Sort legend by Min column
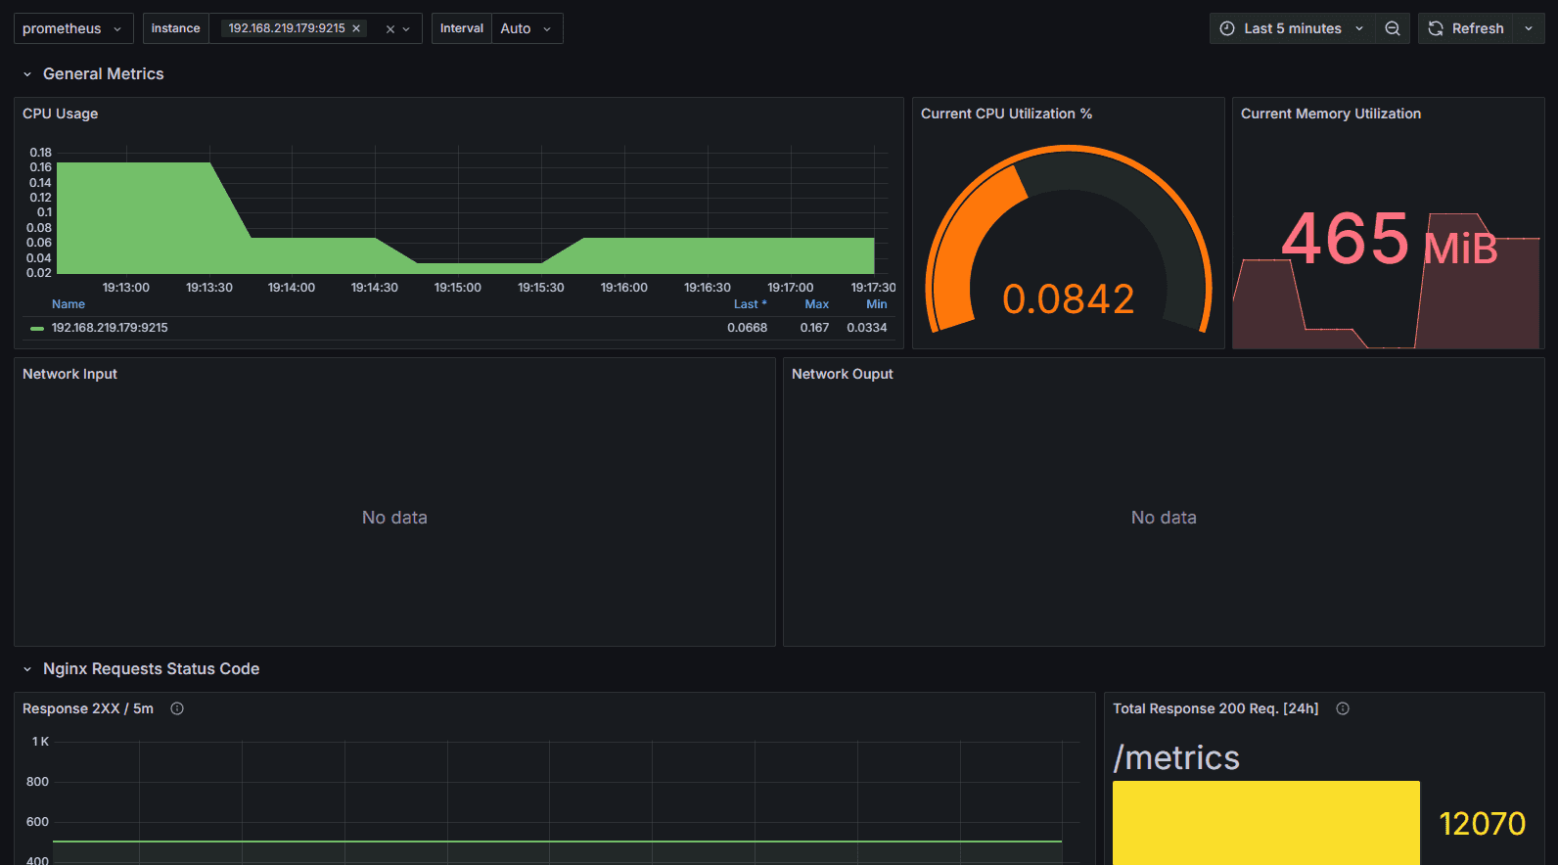 877,304
